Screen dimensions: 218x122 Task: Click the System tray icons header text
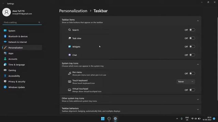coord(70,63)
